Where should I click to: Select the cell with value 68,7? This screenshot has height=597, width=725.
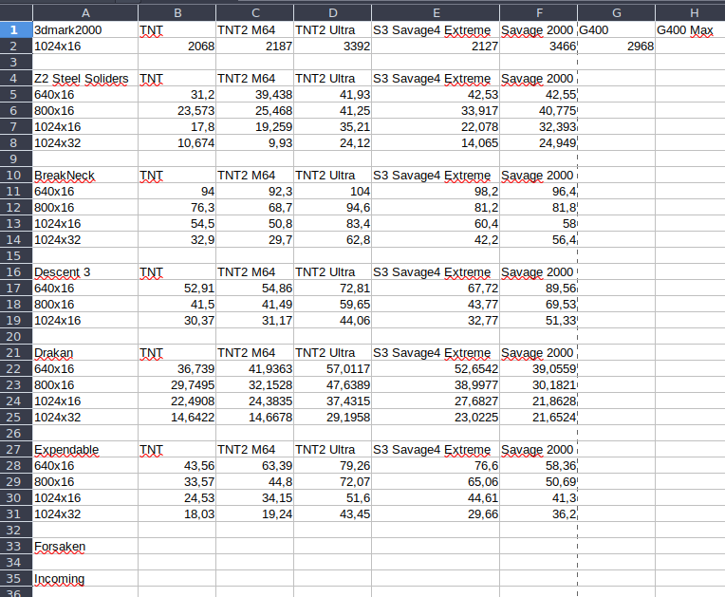[x=254, y=208]
